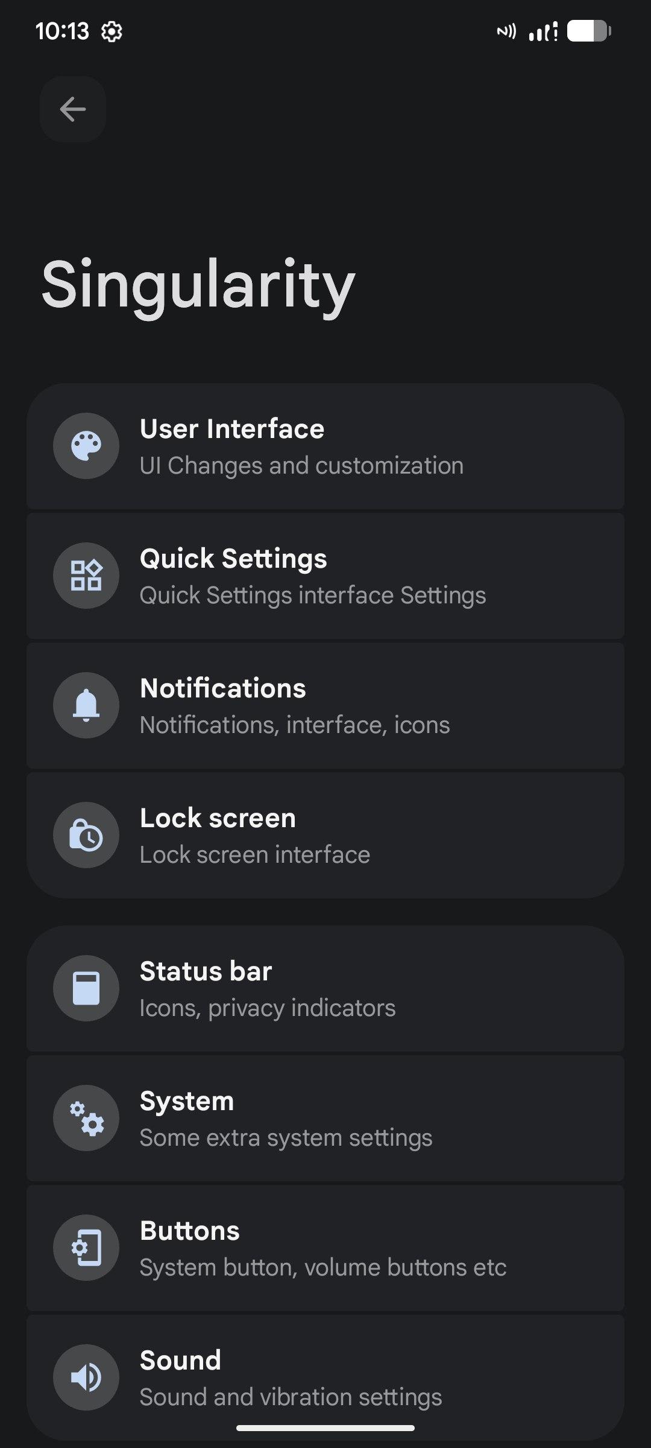Screen dimensions: 651x1448
Task: Tap the settings gear in status bar
Action: coord(112,31)
